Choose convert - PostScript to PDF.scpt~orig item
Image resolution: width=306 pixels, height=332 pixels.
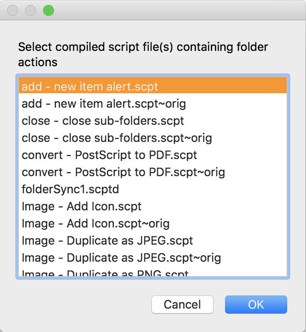pyautogui.click(x=123, y=173)
